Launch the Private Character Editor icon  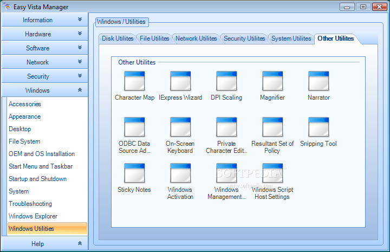[226, 127]
